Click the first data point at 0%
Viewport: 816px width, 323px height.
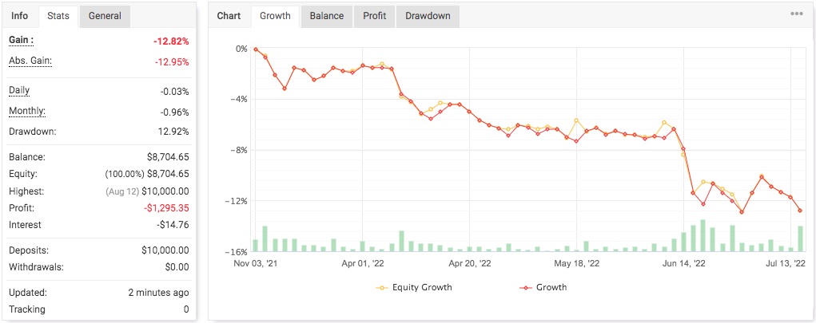(x=256, y=49)
